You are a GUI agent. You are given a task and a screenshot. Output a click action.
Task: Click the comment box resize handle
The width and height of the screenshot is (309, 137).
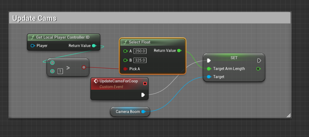click(288, 115)
